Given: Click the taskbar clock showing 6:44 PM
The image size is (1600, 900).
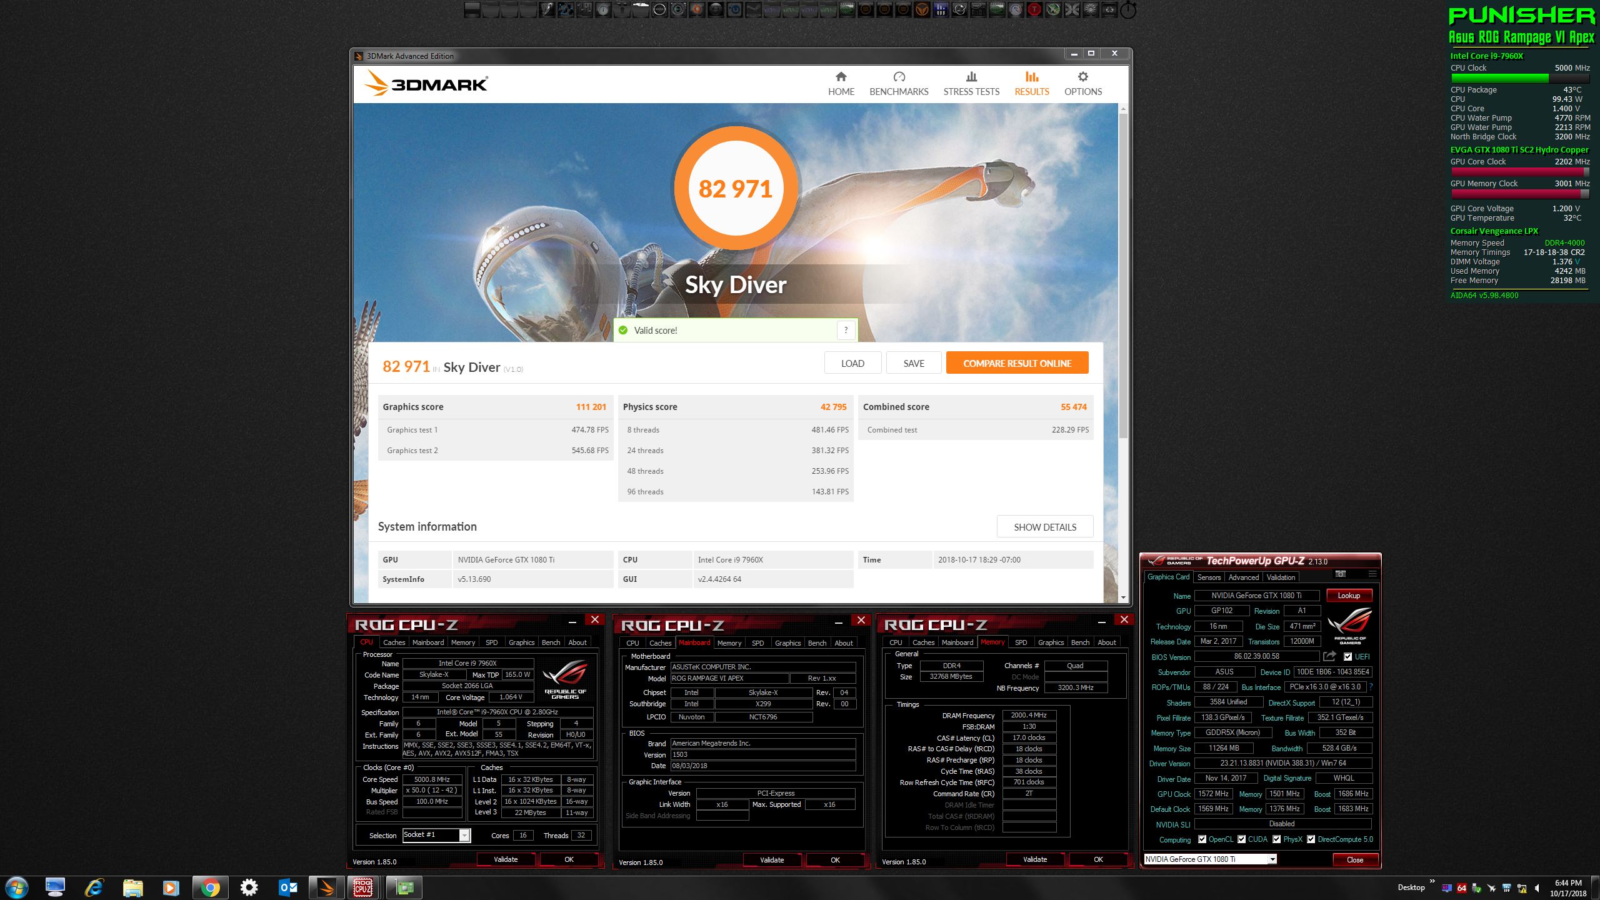Looking at the screenshot, I should [x=1568, y=888].
